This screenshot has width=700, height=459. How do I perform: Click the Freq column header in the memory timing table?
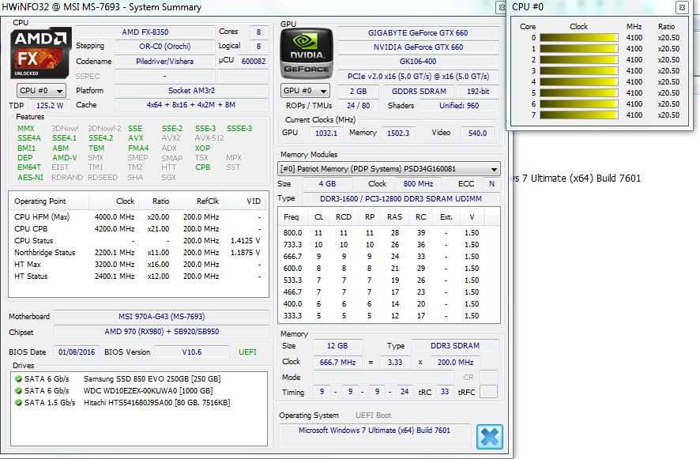tap(292, 217)
